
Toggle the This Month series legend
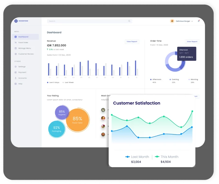pos(166,157)
